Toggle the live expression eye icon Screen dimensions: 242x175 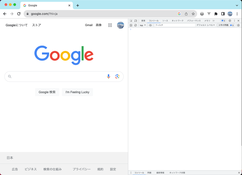pos(150,25)
